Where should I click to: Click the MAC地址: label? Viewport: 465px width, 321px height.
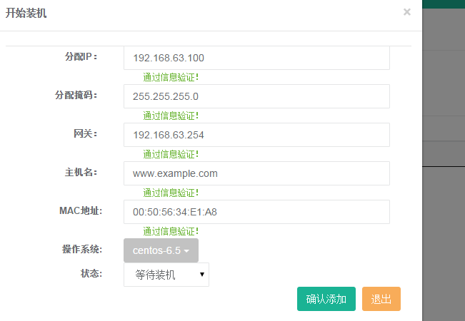click(x=81, y=210)
